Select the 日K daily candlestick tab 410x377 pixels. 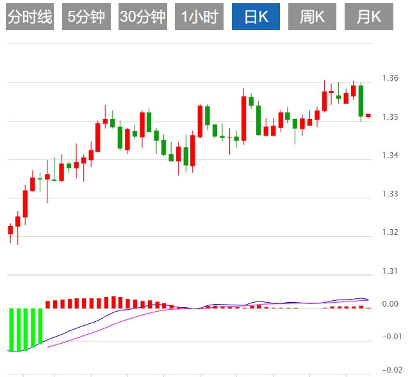click(x=256, y=17)
